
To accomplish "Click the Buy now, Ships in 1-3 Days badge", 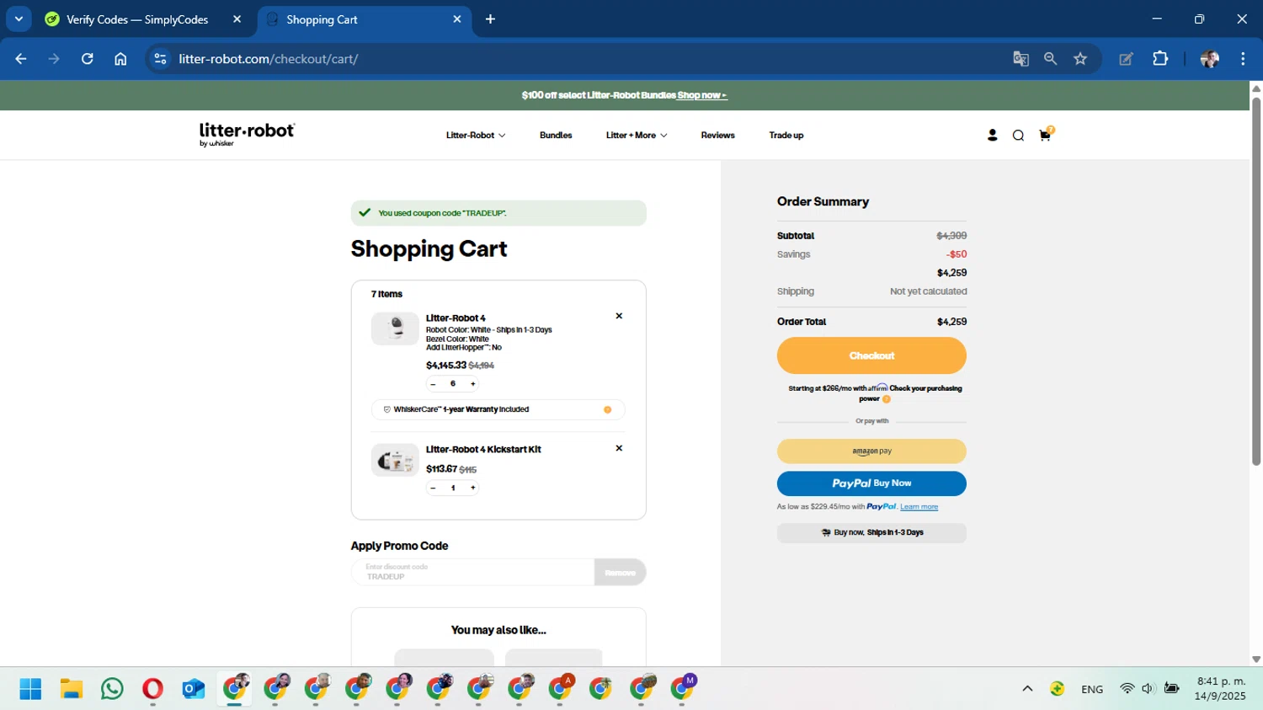I will coord(871,533).
